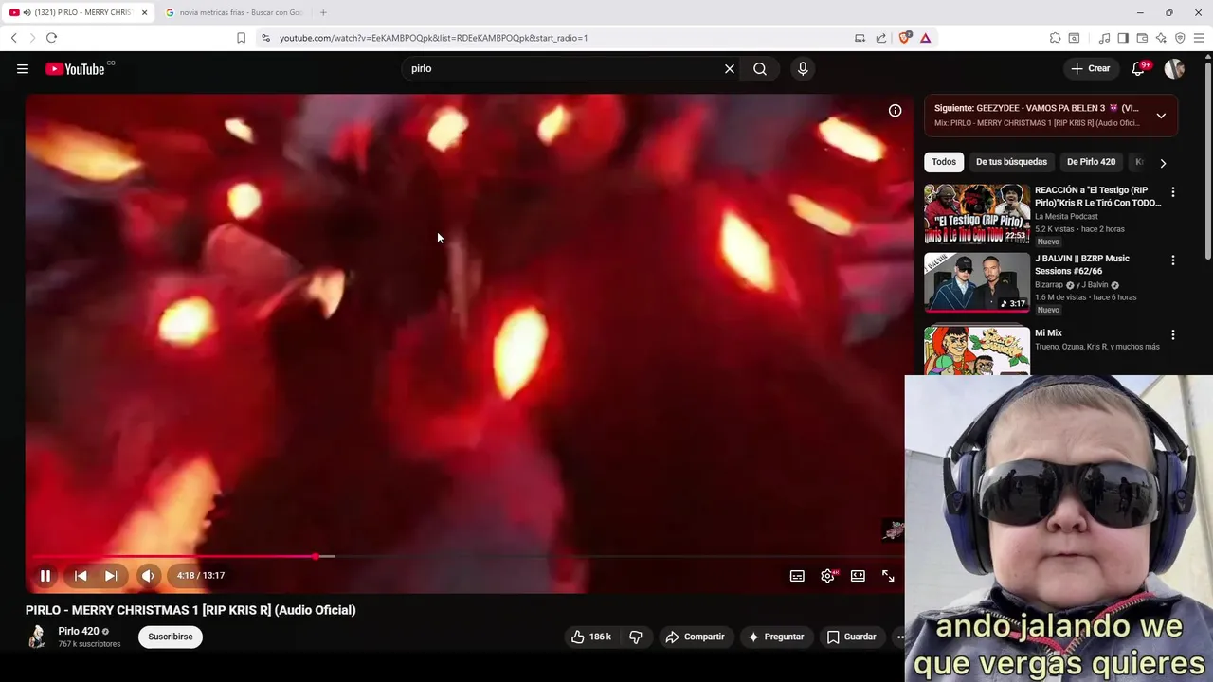Image resolution: width=1213 pixels, height=682 pixels.
Task: Open J BALVIN BZRP Music Sessions thumbnail
Action: (977, 282)
